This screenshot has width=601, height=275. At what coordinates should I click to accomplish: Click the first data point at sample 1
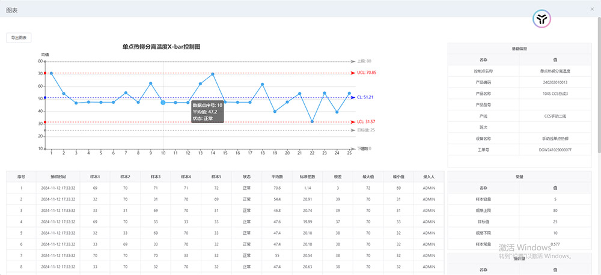[x=52, y=73]
